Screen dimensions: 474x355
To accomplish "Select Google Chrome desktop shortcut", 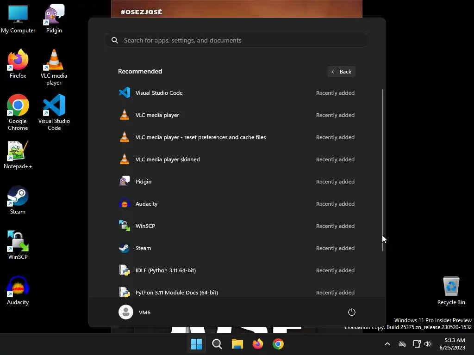I will pos(18,112).
